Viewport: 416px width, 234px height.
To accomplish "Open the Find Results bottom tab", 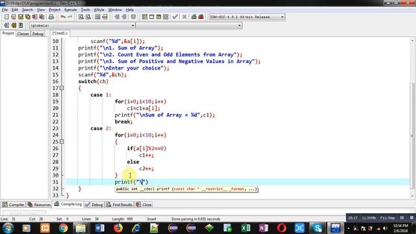I will pos(120,205).
